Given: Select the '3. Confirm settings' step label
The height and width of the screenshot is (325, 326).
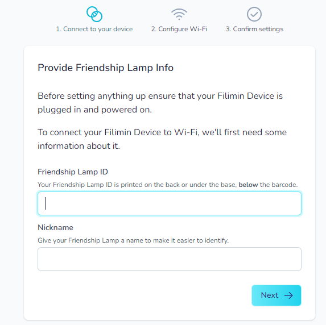Looking at the screenshot, I should tap(254, 29).
